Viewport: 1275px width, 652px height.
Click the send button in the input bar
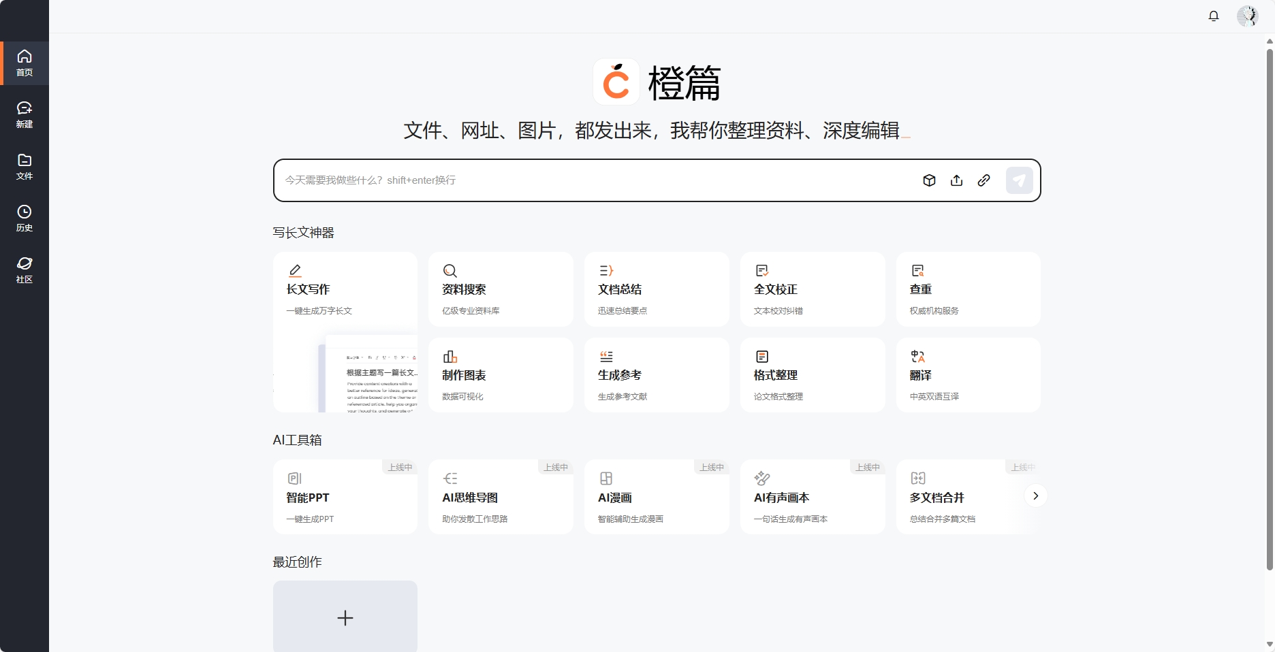pyautogui.click(x=1019, y=180)
